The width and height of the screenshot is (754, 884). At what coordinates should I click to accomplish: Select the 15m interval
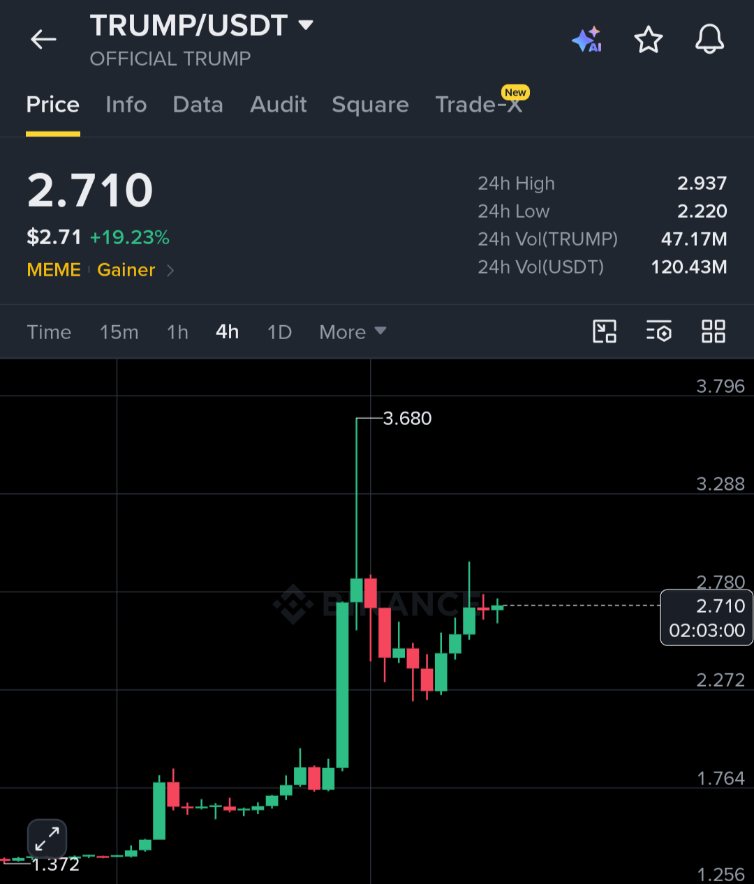click(119, 332)
